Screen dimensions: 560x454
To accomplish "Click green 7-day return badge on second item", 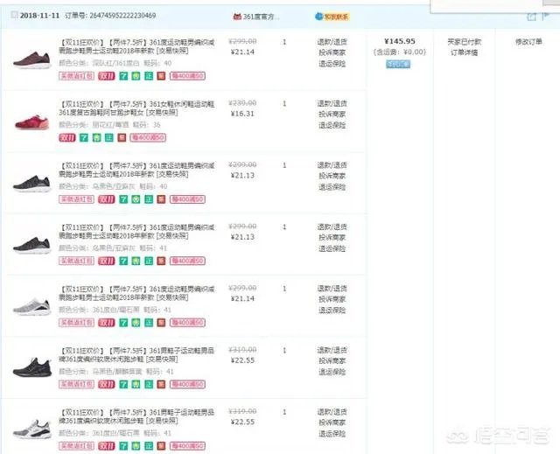I will (84, 137).
